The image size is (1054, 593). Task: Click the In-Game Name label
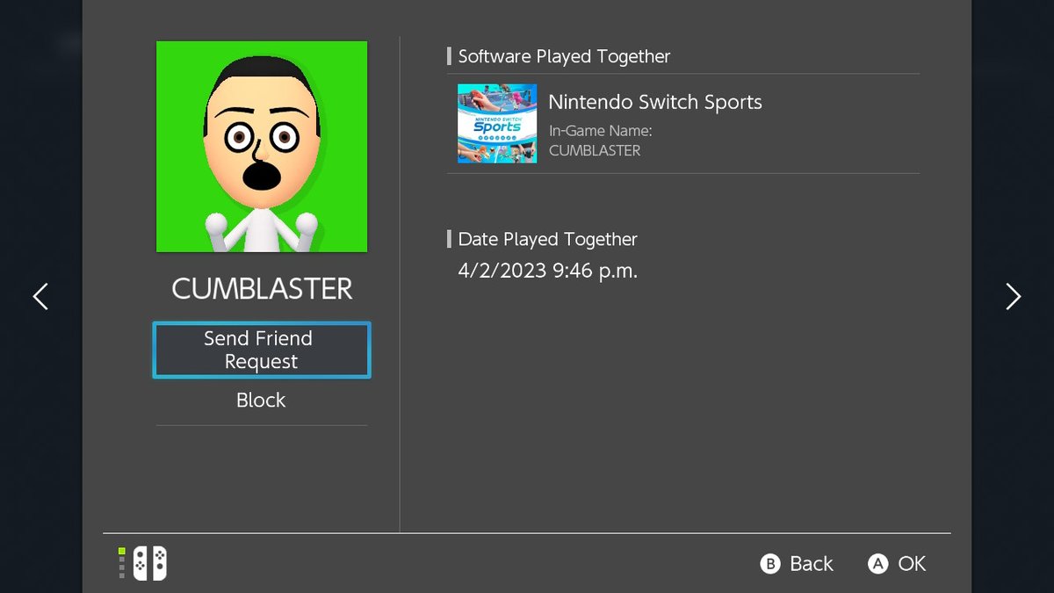(x=600, y=132)
